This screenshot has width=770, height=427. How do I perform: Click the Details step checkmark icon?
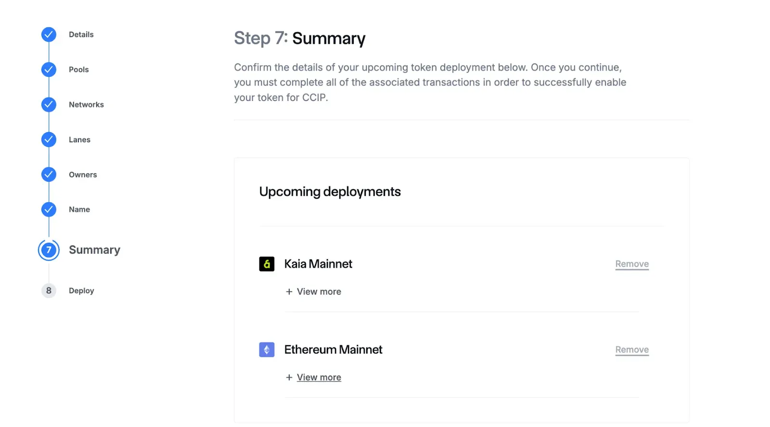pyautogui.click(x=49, y=35)
